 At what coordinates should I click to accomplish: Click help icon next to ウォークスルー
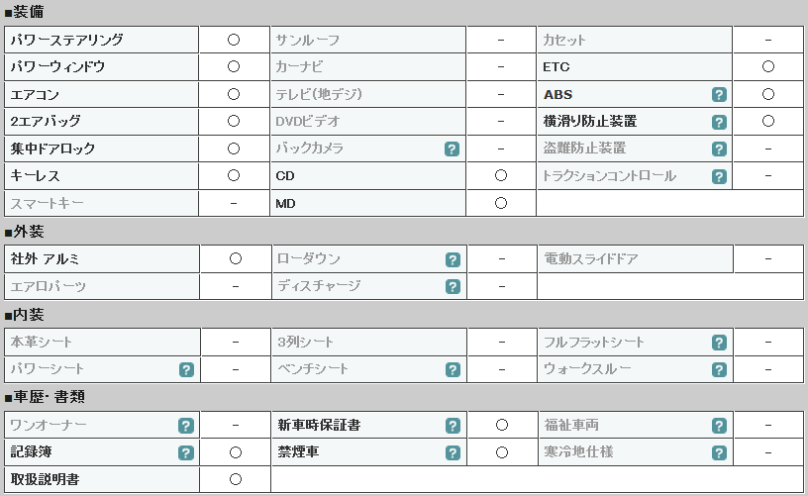click(719, 369)
